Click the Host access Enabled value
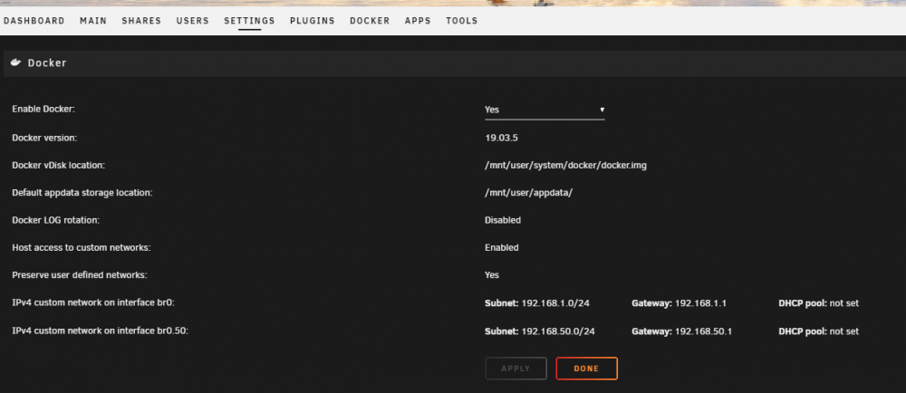906x393 pixels. (x=502, y=247)
